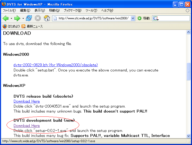Screen dimensions: 192x145
Task: Click the Windows2000 heading
Action: tap(16, 54)
